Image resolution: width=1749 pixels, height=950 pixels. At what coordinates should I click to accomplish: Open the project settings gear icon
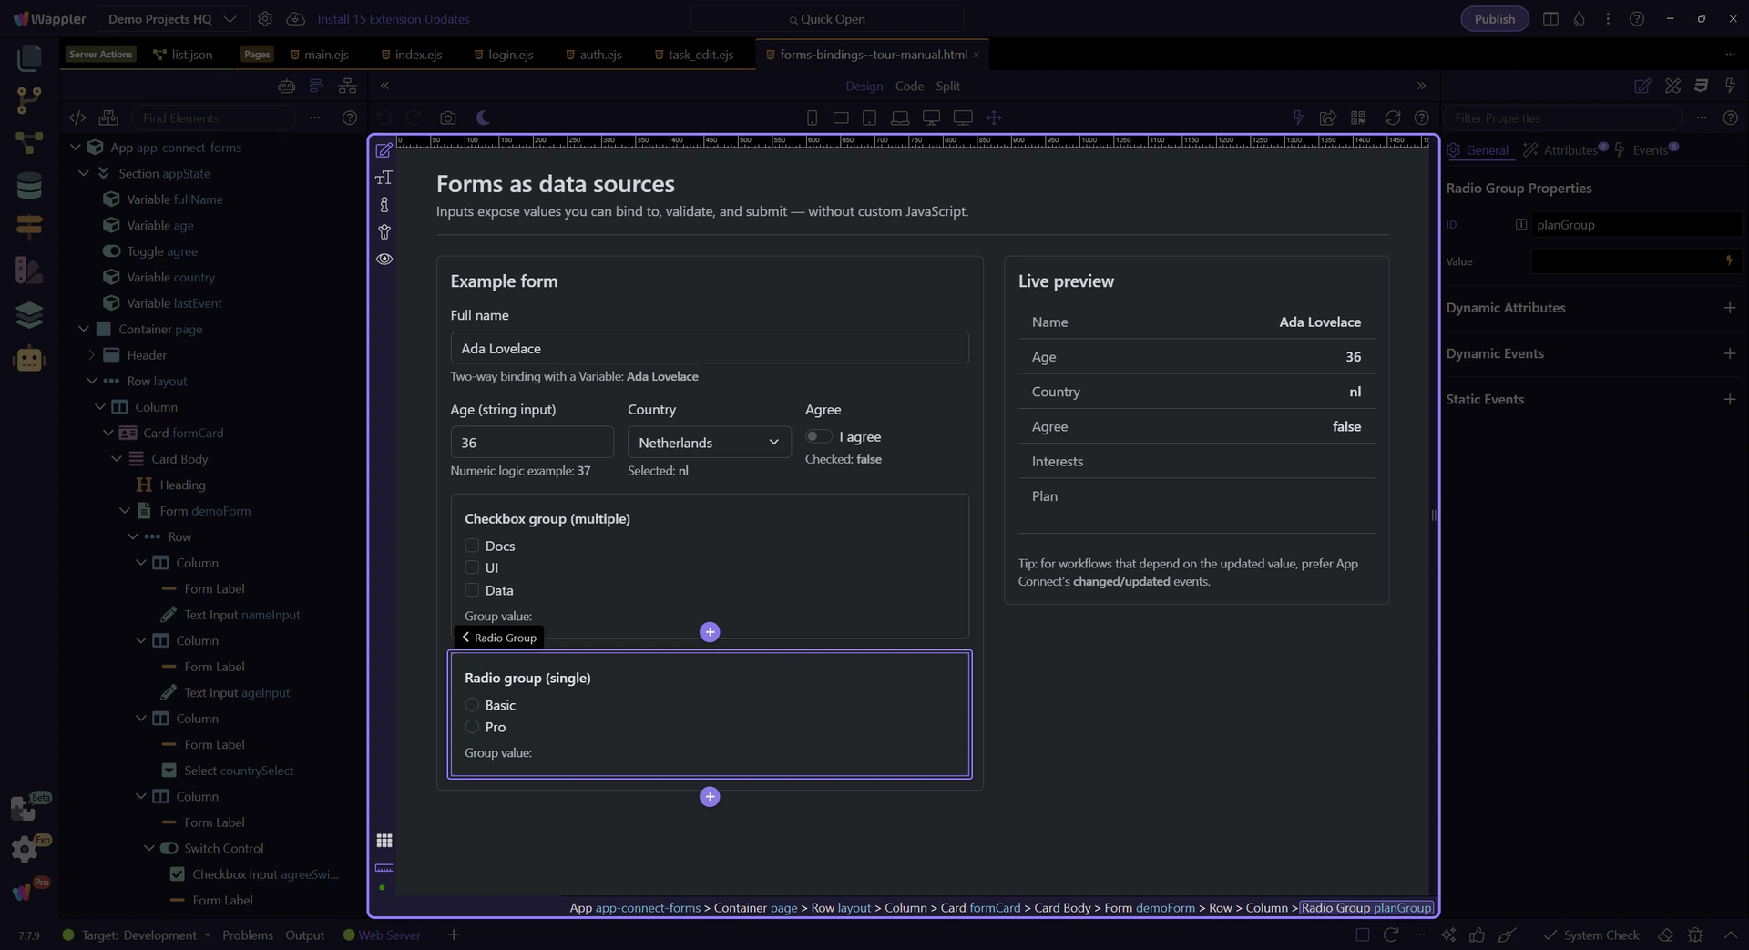pyautogui.click(x=265, y=19)
